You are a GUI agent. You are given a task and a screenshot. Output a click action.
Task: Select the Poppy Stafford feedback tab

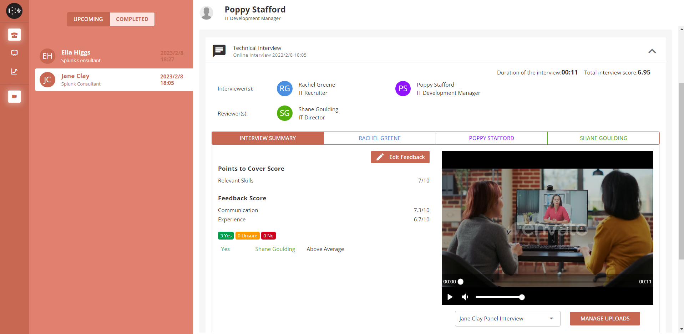[x=491, y=138]
